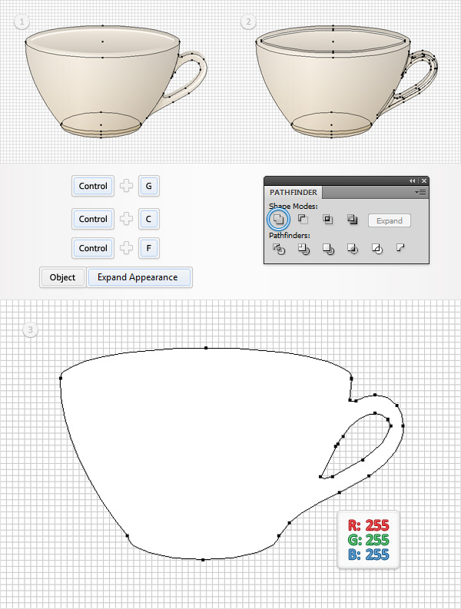Click the Expand button in Pathfinder
The image size is (461, 609).
pos(390,220)
